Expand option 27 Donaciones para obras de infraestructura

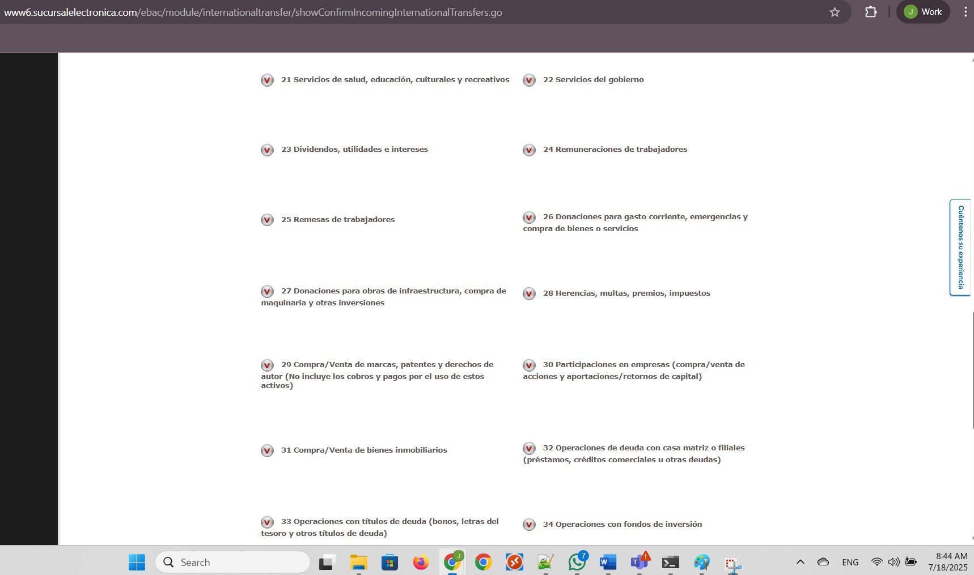coord(267,291)
